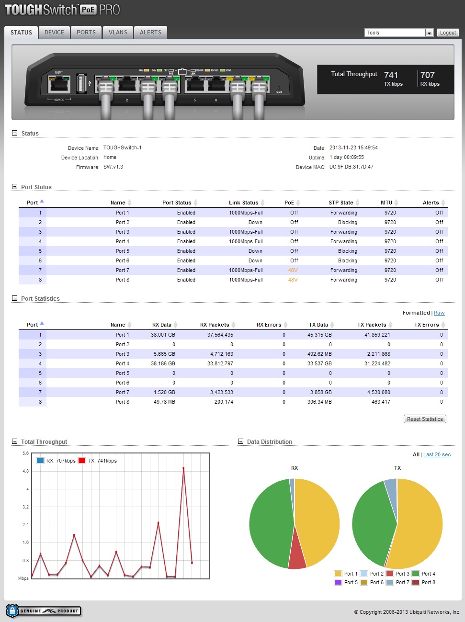Click Port 7 legend swatch
The width and height of the screenshot is (465, 622).
(390, 582)
